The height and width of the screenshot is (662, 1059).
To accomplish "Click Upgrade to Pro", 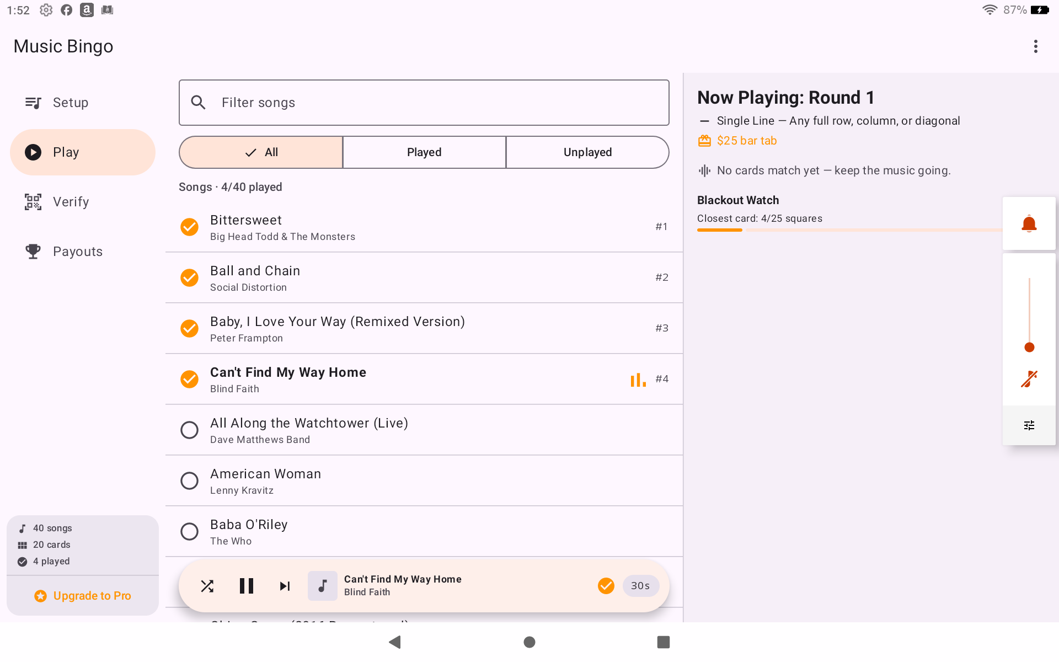I will coord(83,596).
